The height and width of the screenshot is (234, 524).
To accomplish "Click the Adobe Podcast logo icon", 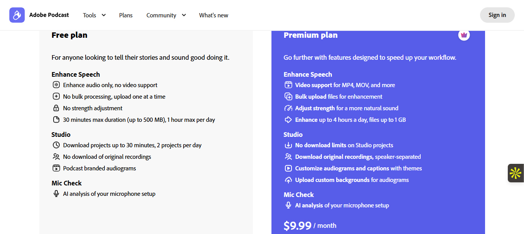I will click(17, 15).
